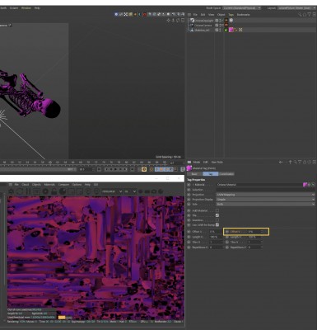The height and width of the screenshot is (330, 317).
Task: Open the Projection UVW Mapping dropdown
Action: click(x=265, y=195)
